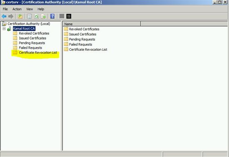Viewport: 229px width, 157px height.
Task: Click the Back arrow toolbar icon
Action: (4, 16)
